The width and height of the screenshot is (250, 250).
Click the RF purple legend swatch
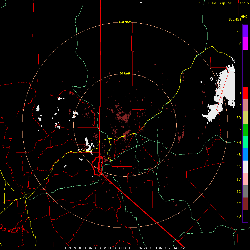(245, 31)
